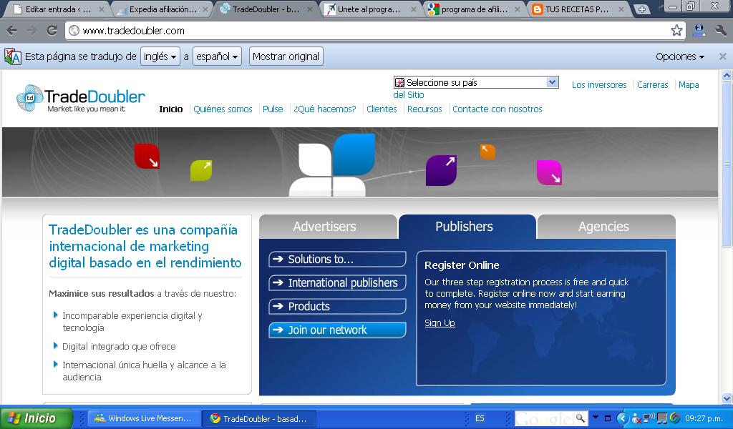Image resolution: width=733 pixels, height=429 pixels.
Task: Open the Pulse menu item
Action: 273,109
